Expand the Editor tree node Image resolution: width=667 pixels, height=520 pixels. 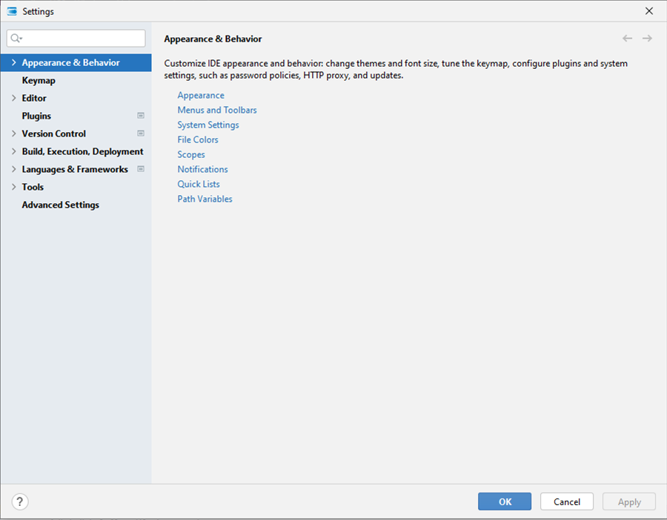[x=14, y=98]
